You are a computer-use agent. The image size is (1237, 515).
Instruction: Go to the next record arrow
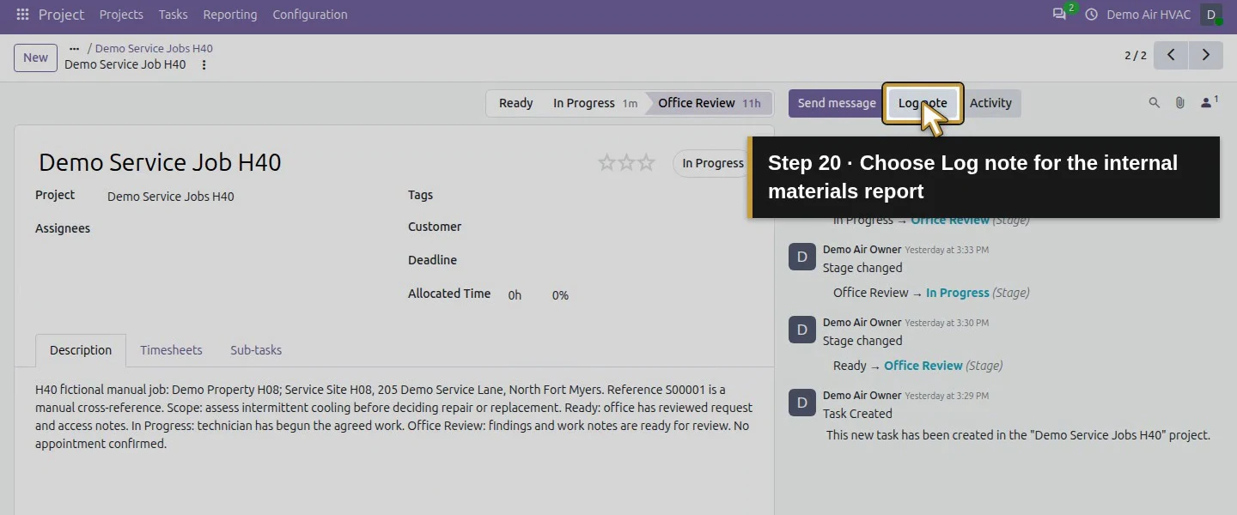tap(1206, 55)
